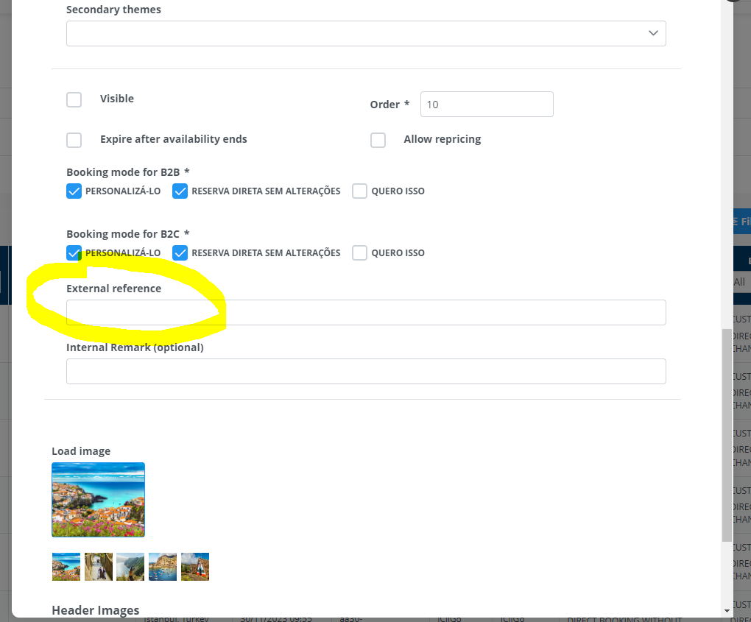Uncheck RESERVA DIRETA SEM ALTERAÇÕES for B2B
This screenshot has height=622, width=751.
click(180, 191)
